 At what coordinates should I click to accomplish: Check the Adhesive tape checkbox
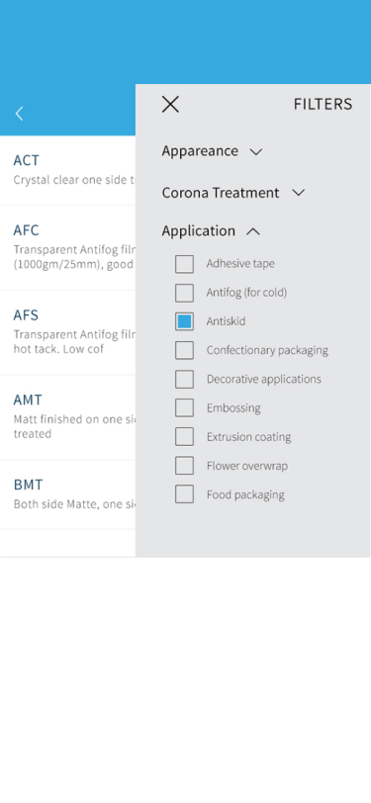pos(184,264)
